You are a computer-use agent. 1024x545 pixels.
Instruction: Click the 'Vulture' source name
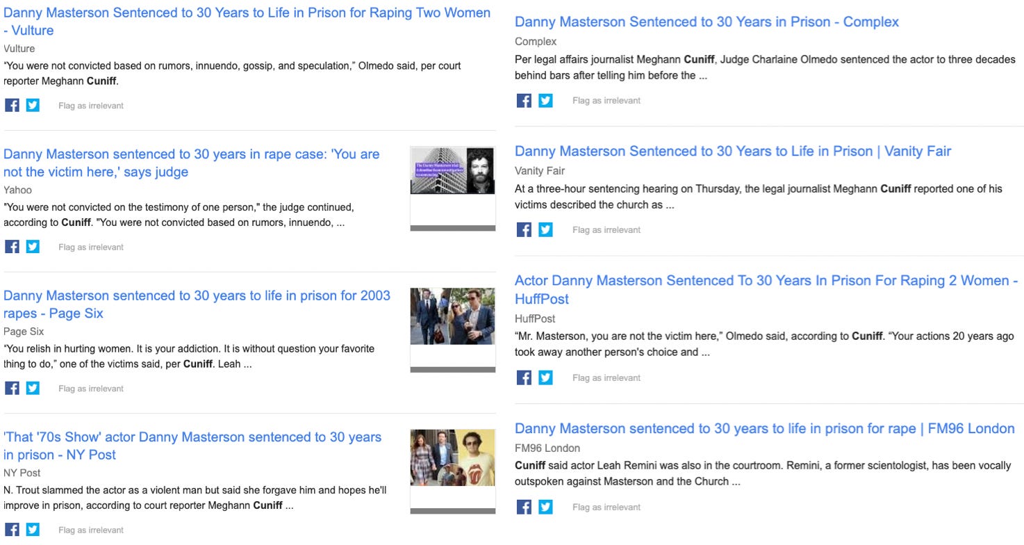pyautogui.click(x=19, y=49)
